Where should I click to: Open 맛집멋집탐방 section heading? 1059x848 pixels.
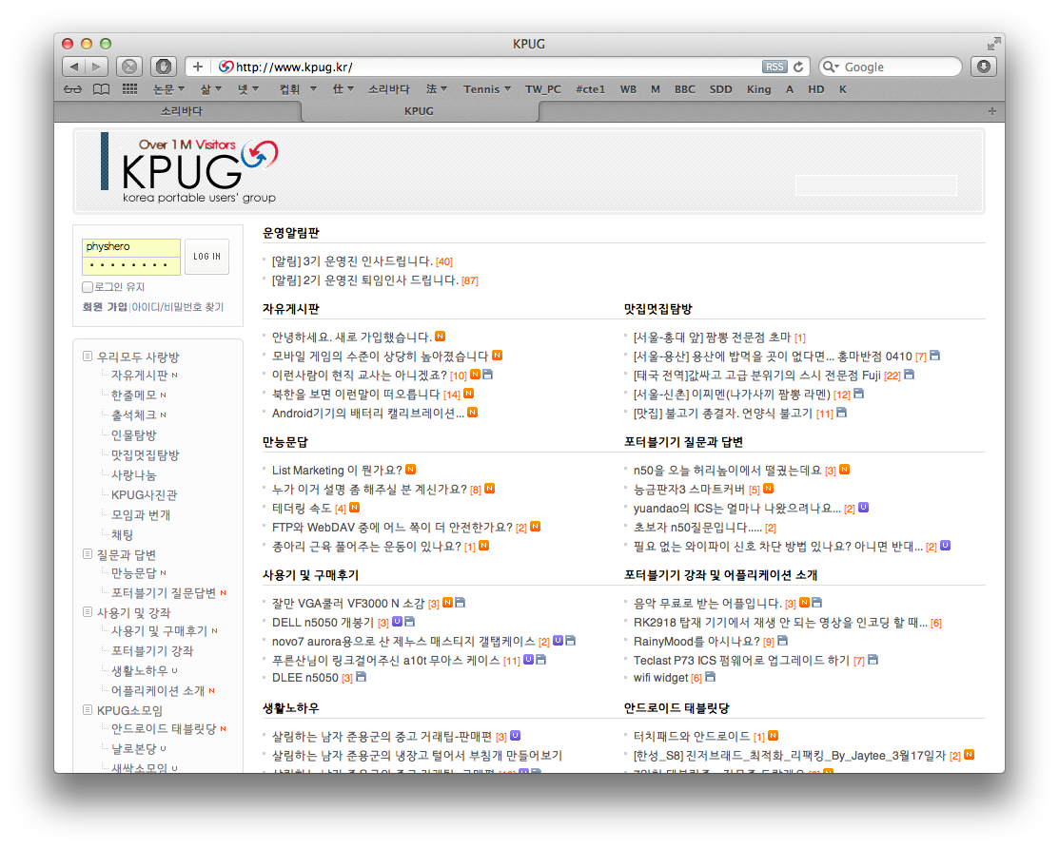(x=658, y=308)
